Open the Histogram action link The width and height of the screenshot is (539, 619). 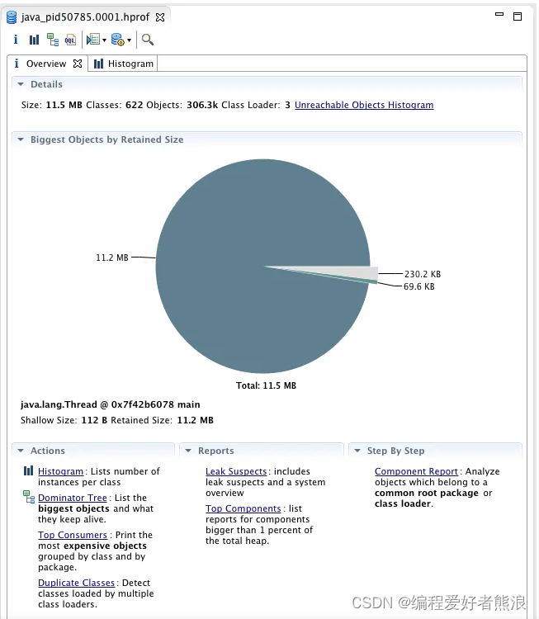point(60,471)
